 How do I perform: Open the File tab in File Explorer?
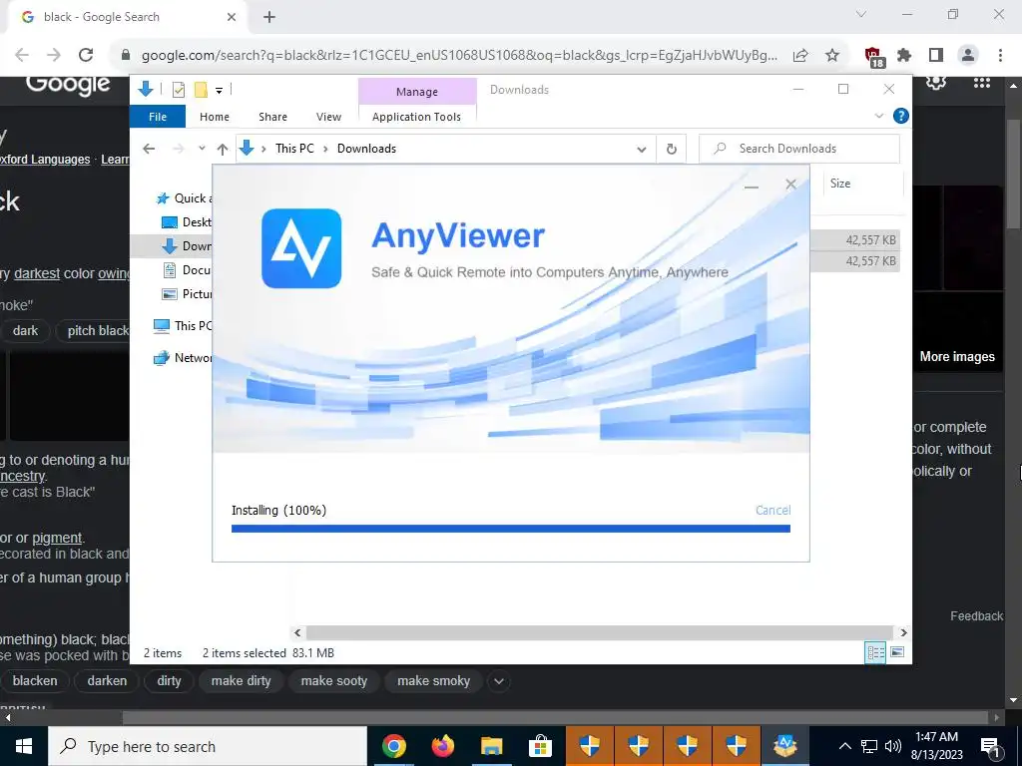pos(158,117)
